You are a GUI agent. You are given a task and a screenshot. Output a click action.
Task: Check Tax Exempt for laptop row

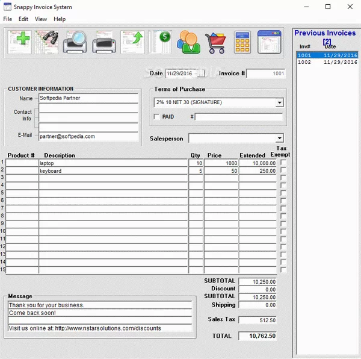(283, 163)
